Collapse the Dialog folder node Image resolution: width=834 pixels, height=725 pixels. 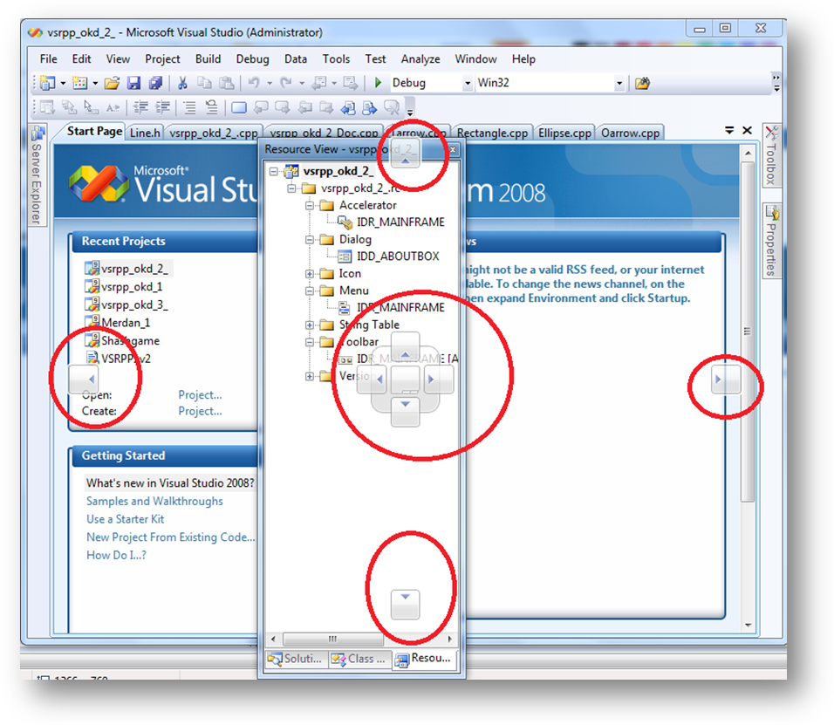tap(310, 240)
